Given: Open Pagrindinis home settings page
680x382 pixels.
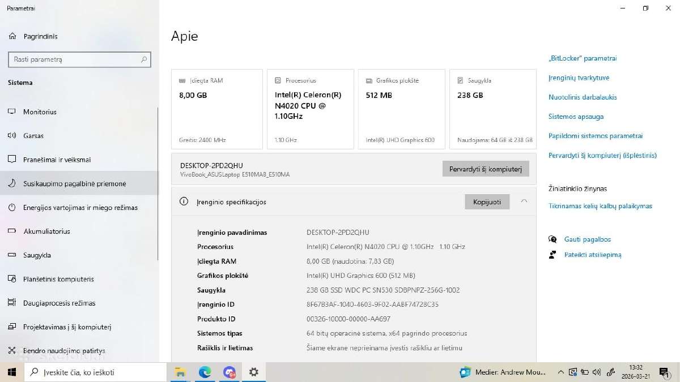Looking at the screenshot, I should pos(79,36).
